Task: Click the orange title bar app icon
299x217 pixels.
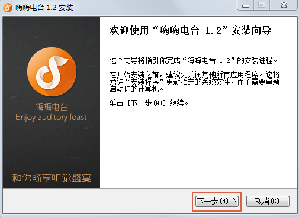Action: 8,8
